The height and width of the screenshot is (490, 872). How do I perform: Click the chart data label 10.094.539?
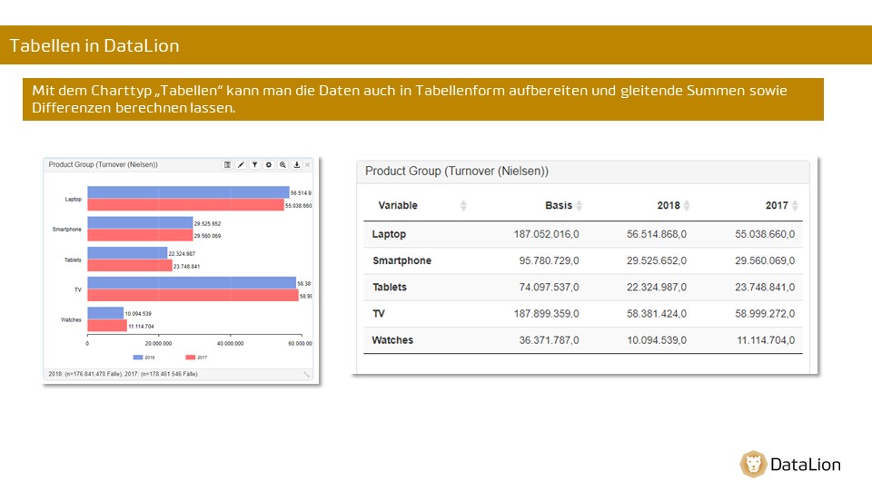click(138, 314)
